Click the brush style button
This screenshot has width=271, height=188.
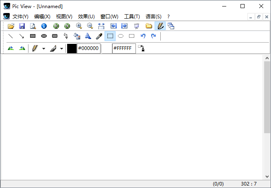point(53,48)
